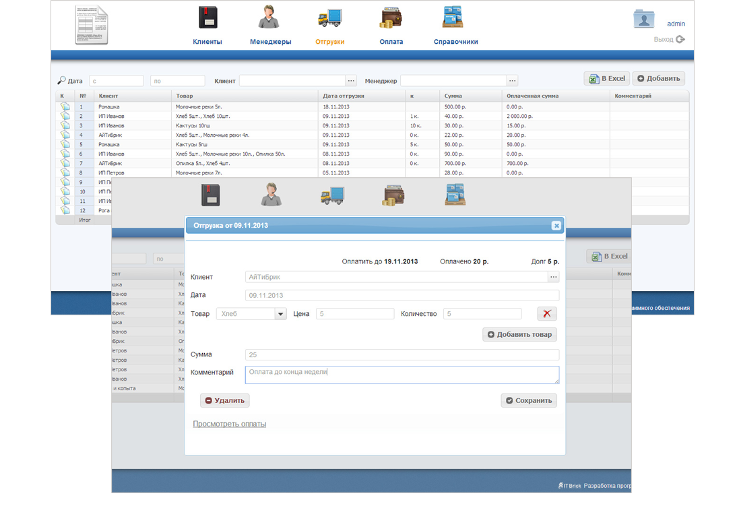Open row icon for shipment 1 Ромашка
The height and width of the screenshot is (508, 741).
pyautogui.click(x=65, y=107)
